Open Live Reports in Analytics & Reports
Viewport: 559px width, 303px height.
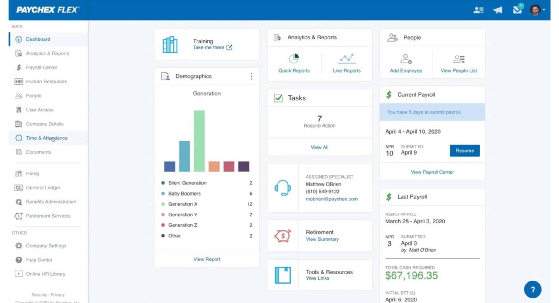coord(347,58)
